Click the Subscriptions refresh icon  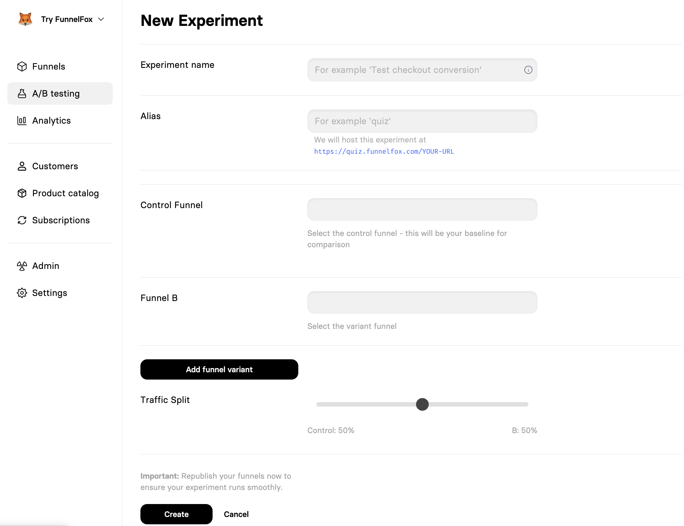click(x=22, y=220)
